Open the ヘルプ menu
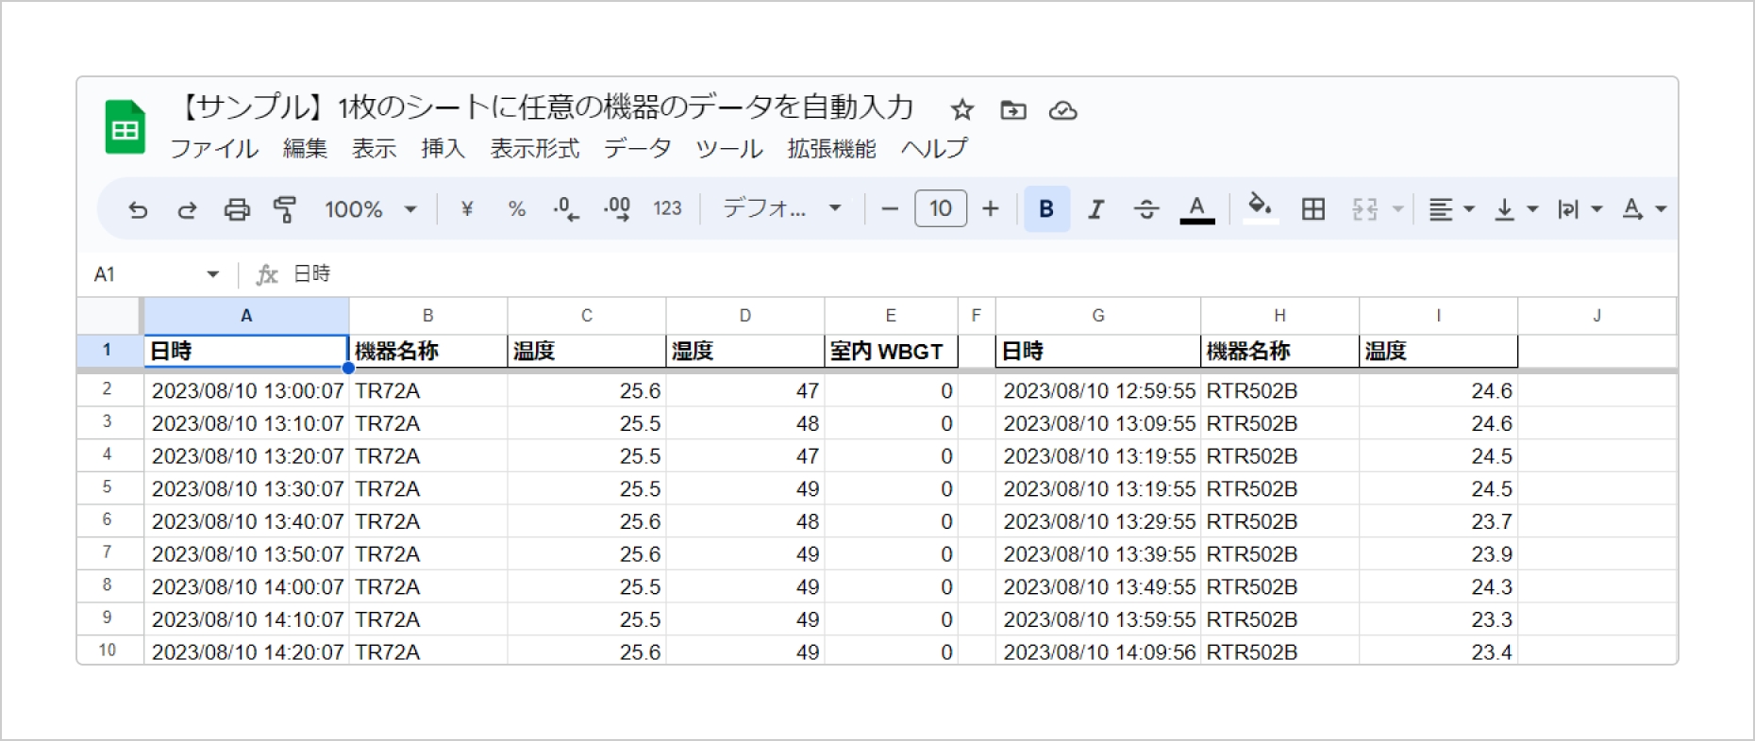The width and height of the screenshot is (1755, 741). (934, 149)
